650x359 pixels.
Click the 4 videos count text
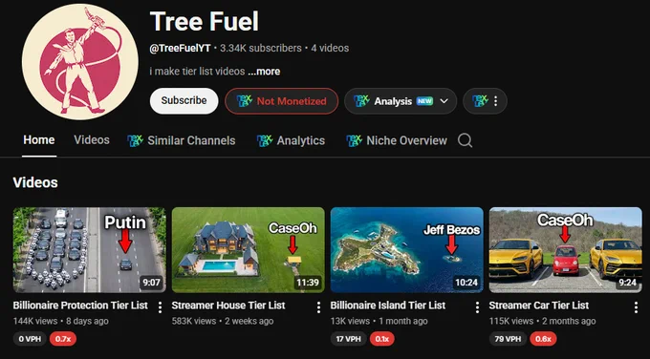coord(330,48)
